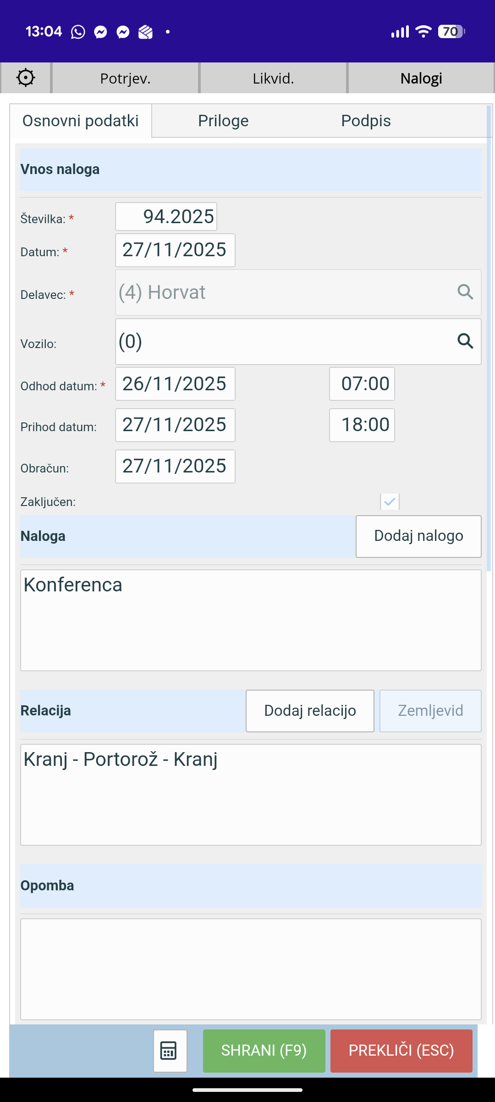495x1102 pixels.
Task: Click the Dodaj nalogo button
Action: click(x=418, y=536)
